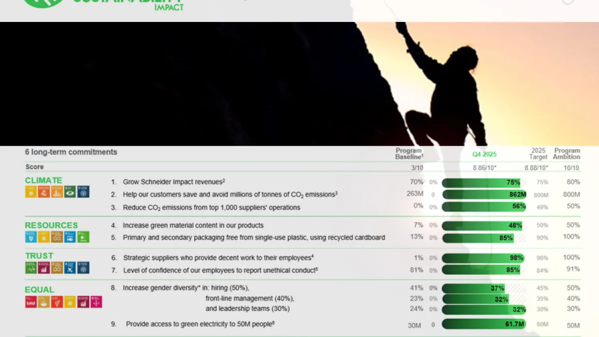
Task: Click the first red icon under EQUAL
Action: (x=31, y=302)
